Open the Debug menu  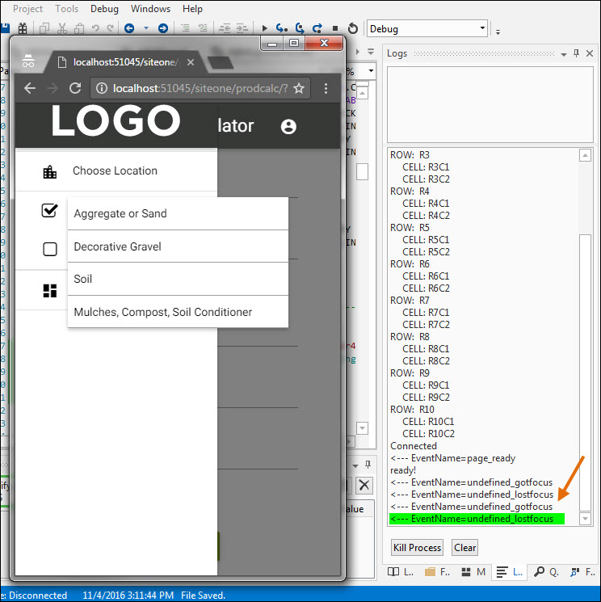[x=104, y=8]
